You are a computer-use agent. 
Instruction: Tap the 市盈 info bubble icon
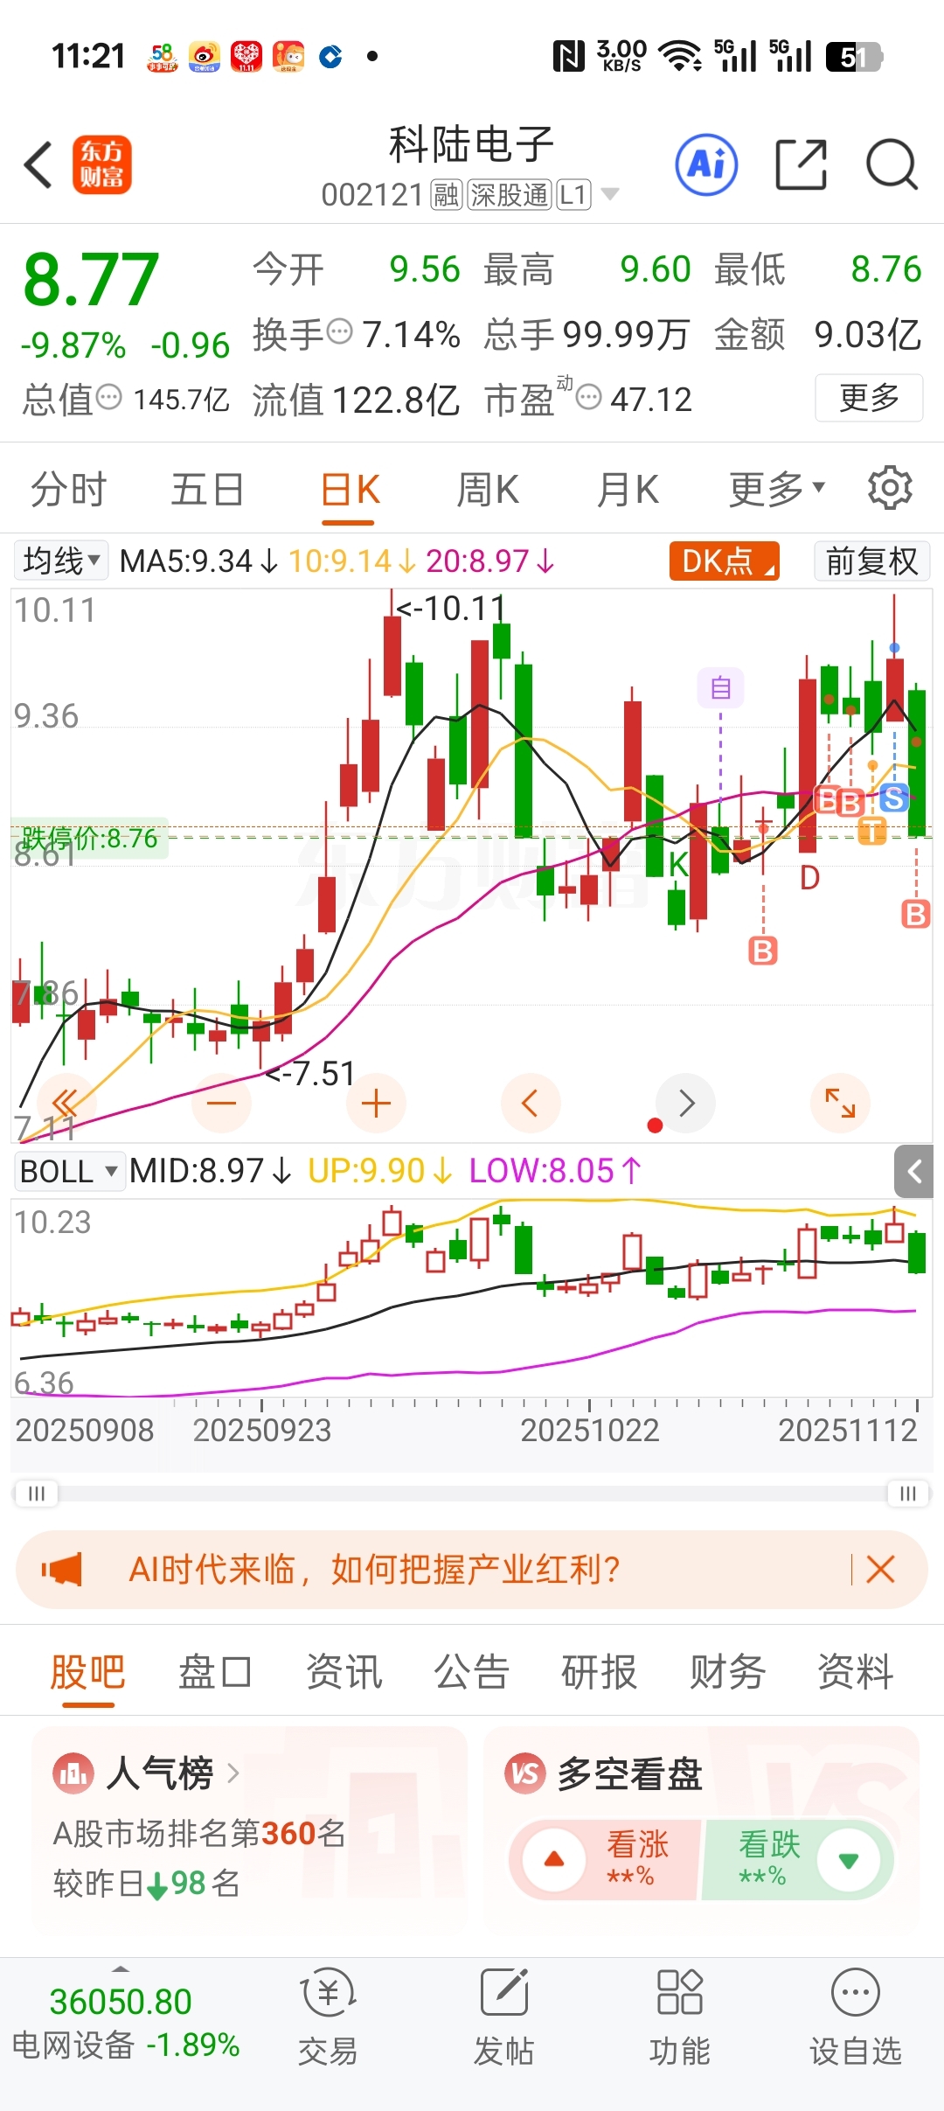[589, 398]
